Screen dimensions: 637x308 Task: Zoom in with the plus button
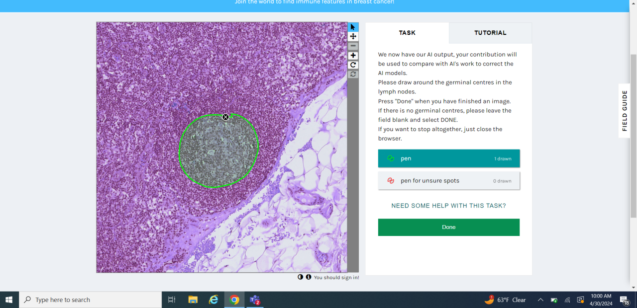[x=353, y=55]
